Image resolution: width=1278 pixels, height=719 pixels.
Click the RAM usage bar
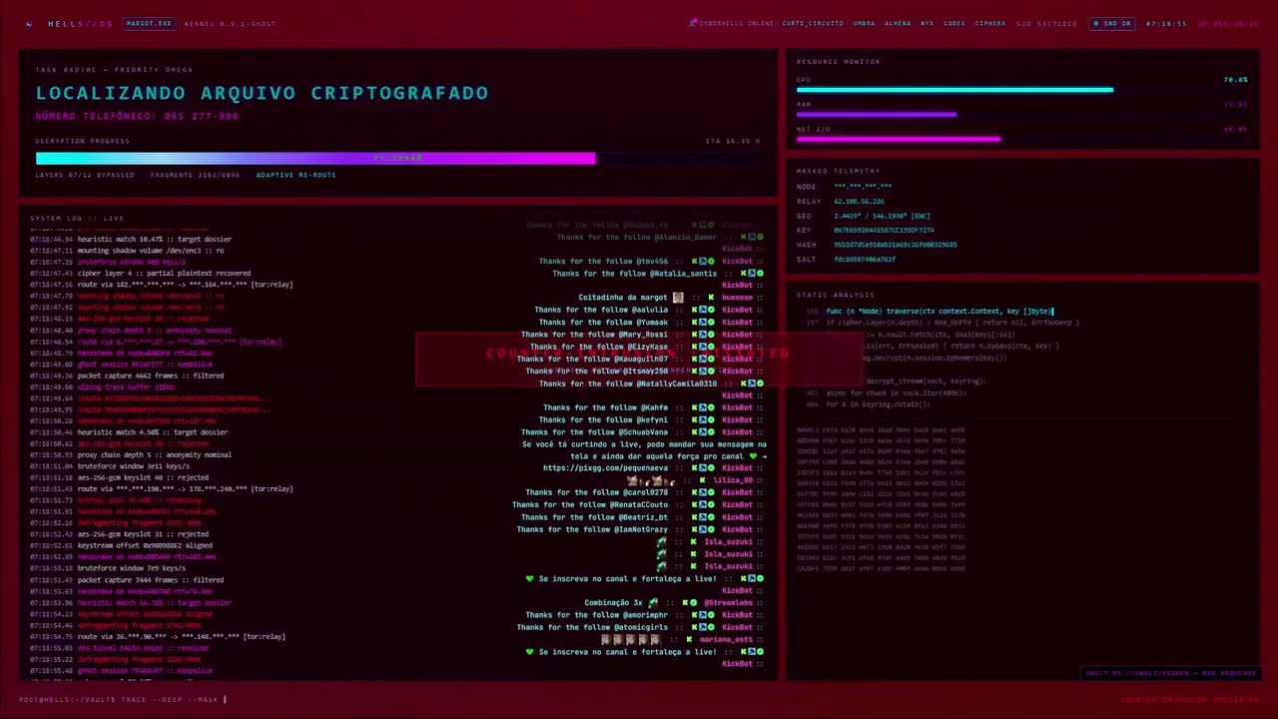(1022, 115)
